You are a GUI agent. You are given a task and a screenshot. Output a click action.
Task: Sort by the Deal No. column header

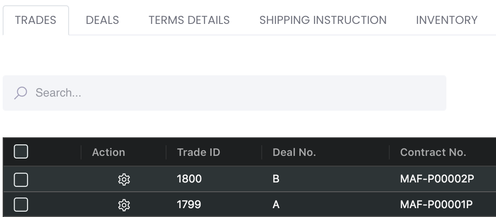point(294,152)
